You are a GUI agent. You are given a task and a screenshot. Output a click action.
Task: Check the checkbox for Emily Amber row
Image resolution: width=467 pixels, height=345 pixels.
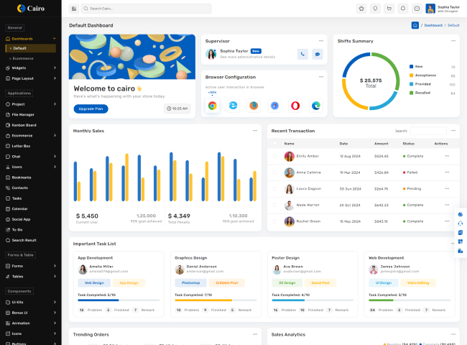274,156
